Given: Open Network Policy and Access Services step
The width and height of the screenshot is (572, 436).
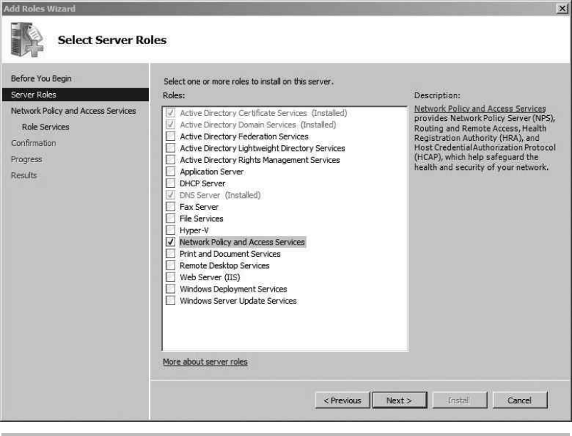Looking at the screenshot, I should (x=73, y=111).
